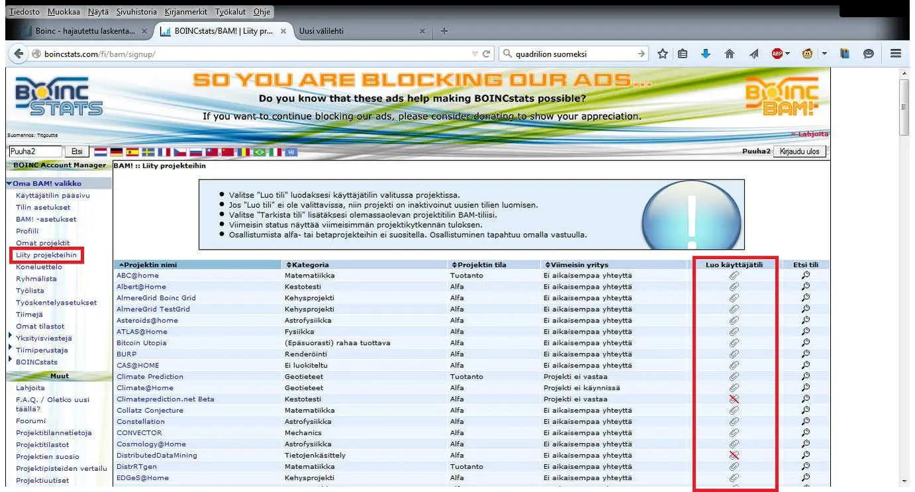Open Firefox downloads arrow icon
This screenshot has height=492, width=915.
[x=706, y=54]
